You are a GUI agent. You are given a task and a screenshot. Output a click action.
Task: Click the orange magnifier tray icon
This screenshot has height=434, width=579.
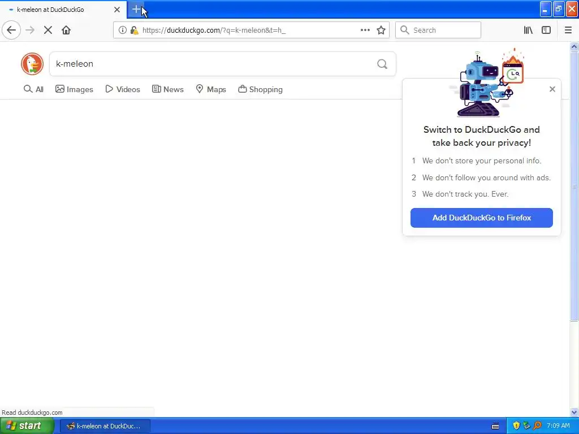tap(537, 426)
